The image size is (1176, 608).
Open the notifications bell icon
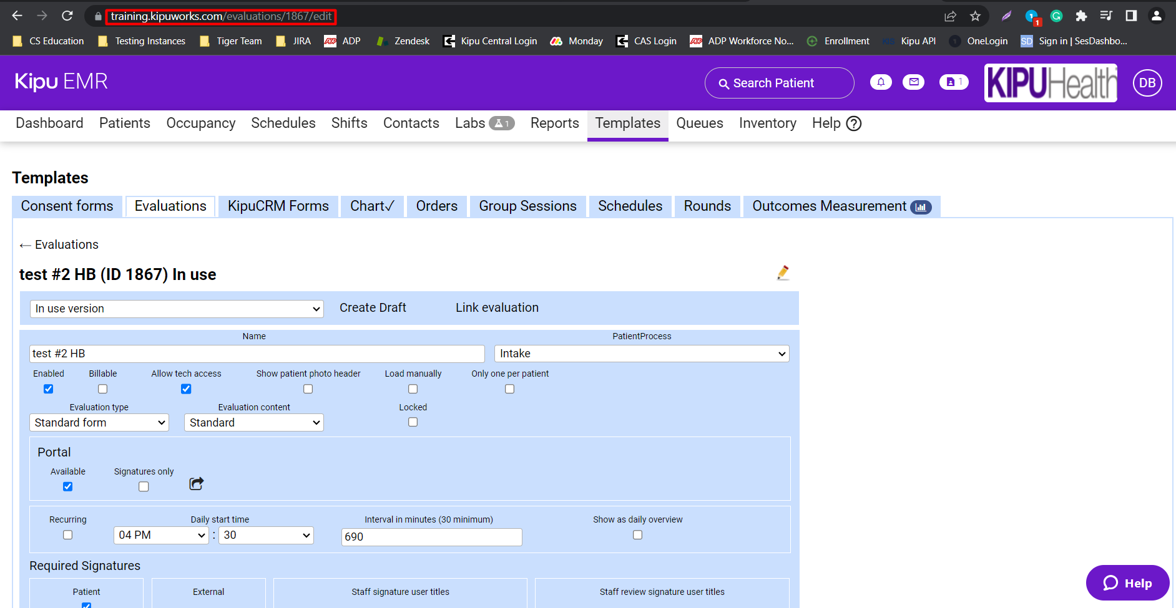tap(881, 82)
